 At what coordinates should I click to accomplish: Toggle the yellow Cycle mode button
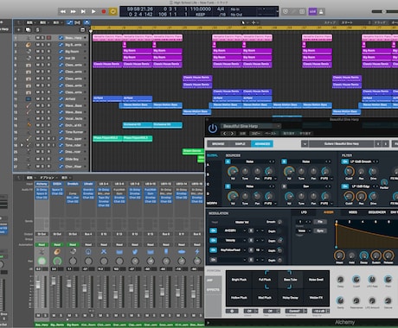click(113, 11)
